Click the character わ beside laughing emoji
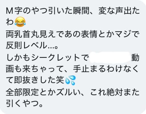Image resolution: width=146 pixels, height=114 pixels. pos(10,22)
